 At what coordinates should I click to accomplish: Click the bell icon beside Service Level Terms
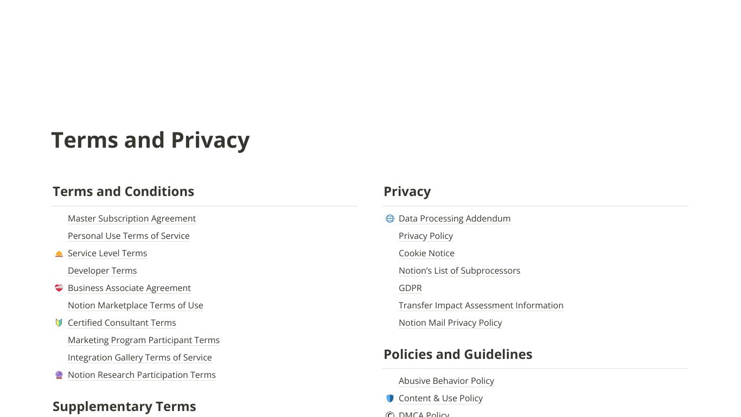coord(59,254)
